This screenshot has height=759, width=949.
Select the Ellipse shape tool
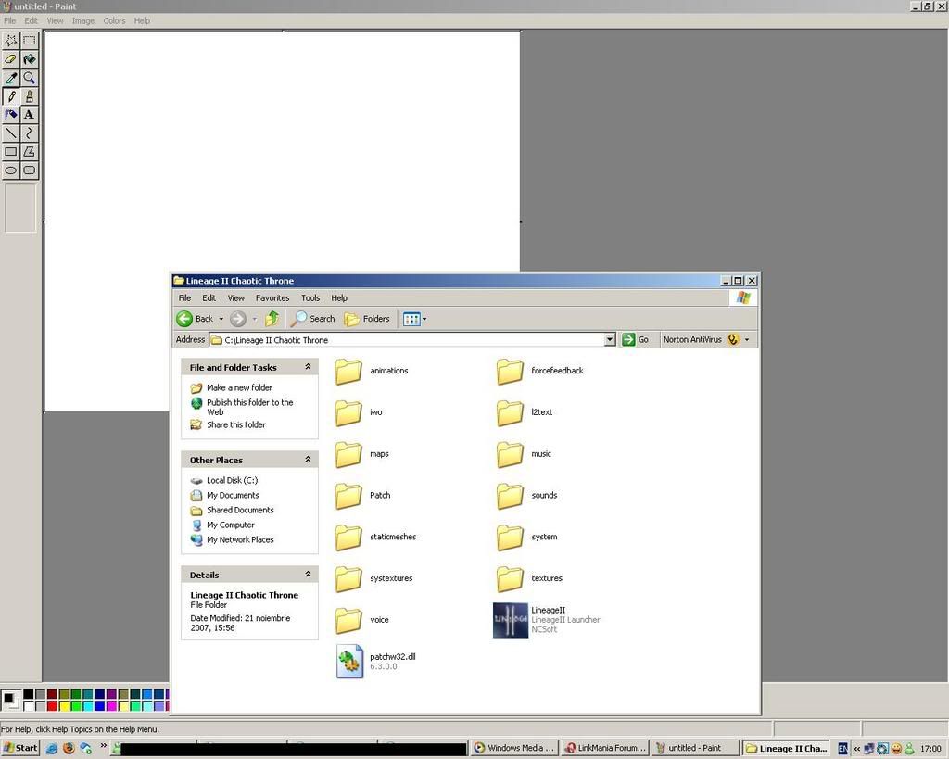[x=11, y=171]
